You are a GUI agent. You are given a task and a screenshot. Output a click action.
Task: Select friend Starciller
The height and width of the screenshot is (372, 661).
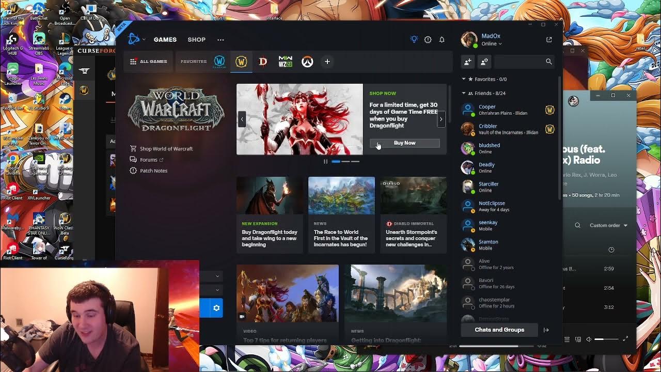click(506, 187)
